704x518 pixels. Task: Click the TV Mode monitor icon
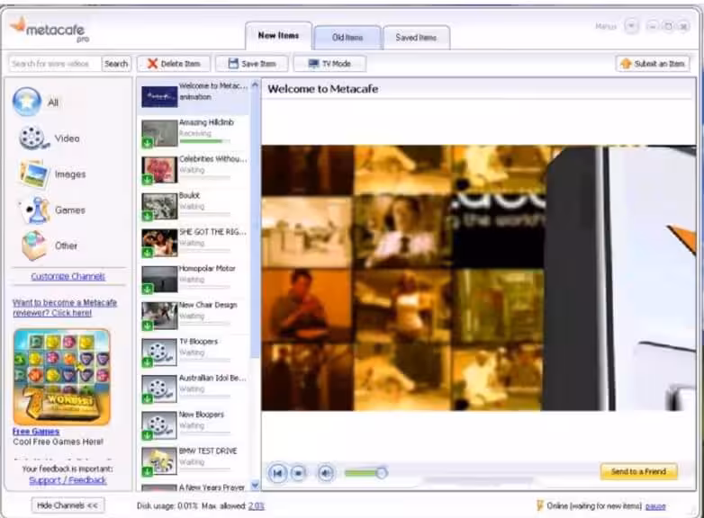[x=313, y=64]
